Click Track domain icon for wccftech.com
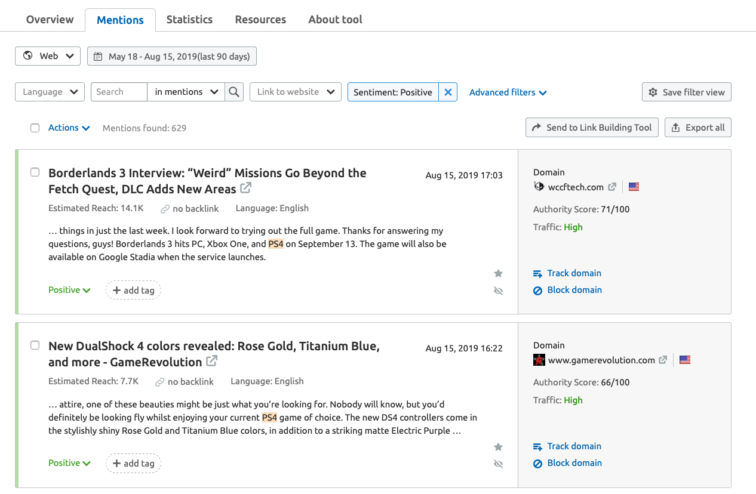Screen dimensions: 756x494 pos(537,273)
